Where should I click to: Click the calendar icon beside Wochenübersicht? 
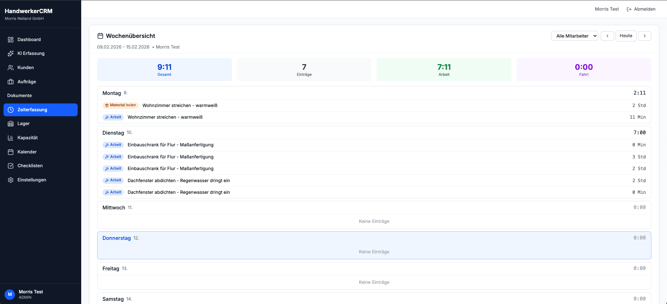tap(100, 36)
